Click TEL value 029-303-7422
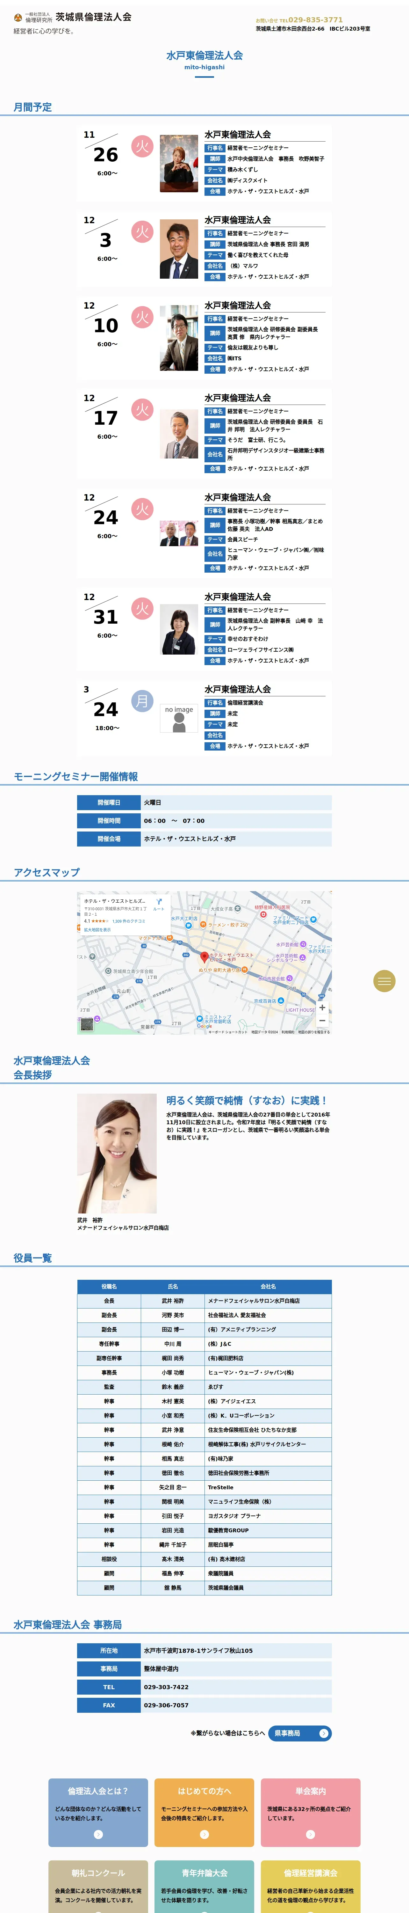This screenshot has height=1913, width=409. pos(166,1687)
